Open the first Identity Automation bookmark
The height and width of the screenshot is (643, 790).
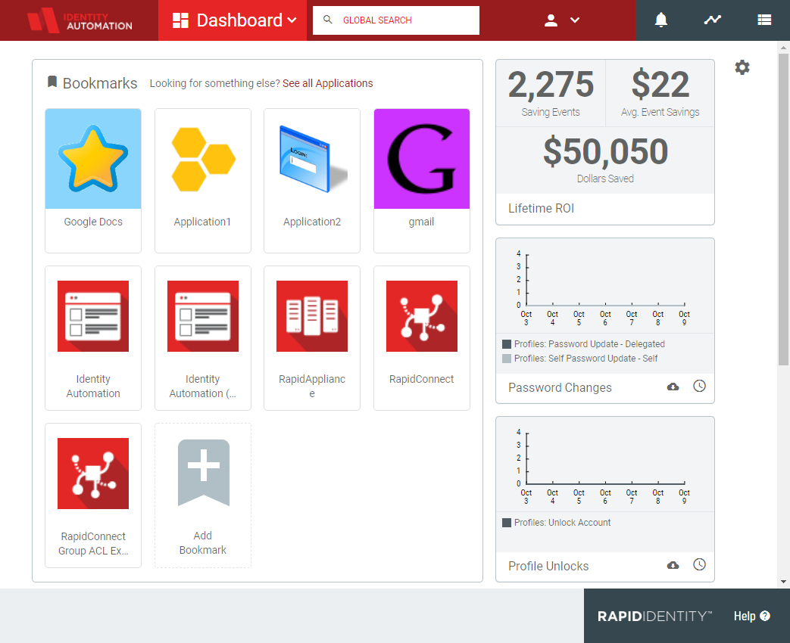[93, 337]
